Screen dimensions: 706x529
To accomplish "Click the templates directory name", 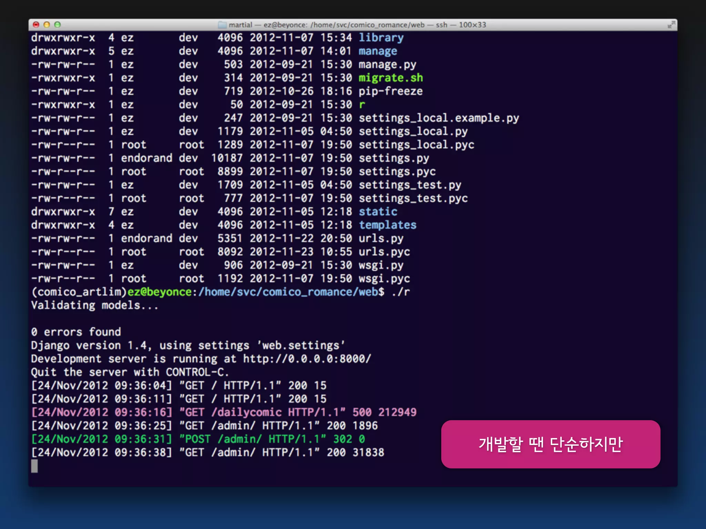I will [x=387, y=225].
